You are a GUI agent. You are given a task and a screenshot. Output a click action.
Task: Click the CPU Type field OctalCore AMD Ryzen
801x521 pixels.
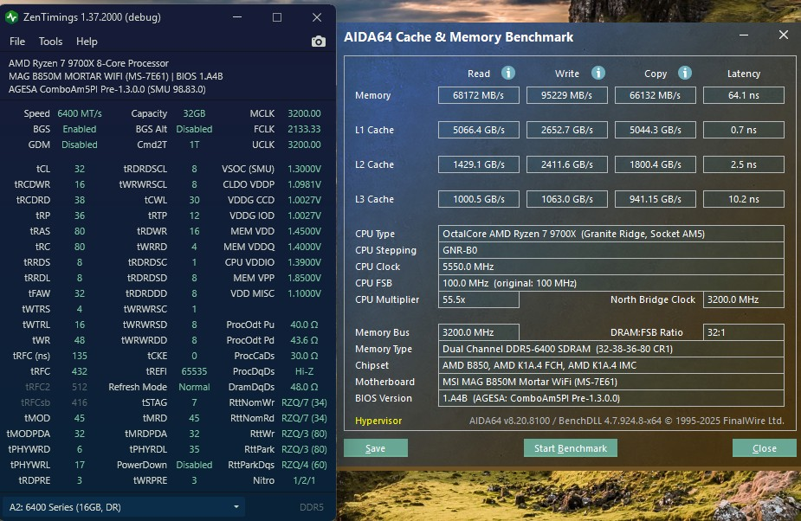(611, 234)
